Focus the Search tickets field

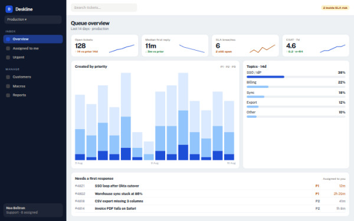pos(104,8)
